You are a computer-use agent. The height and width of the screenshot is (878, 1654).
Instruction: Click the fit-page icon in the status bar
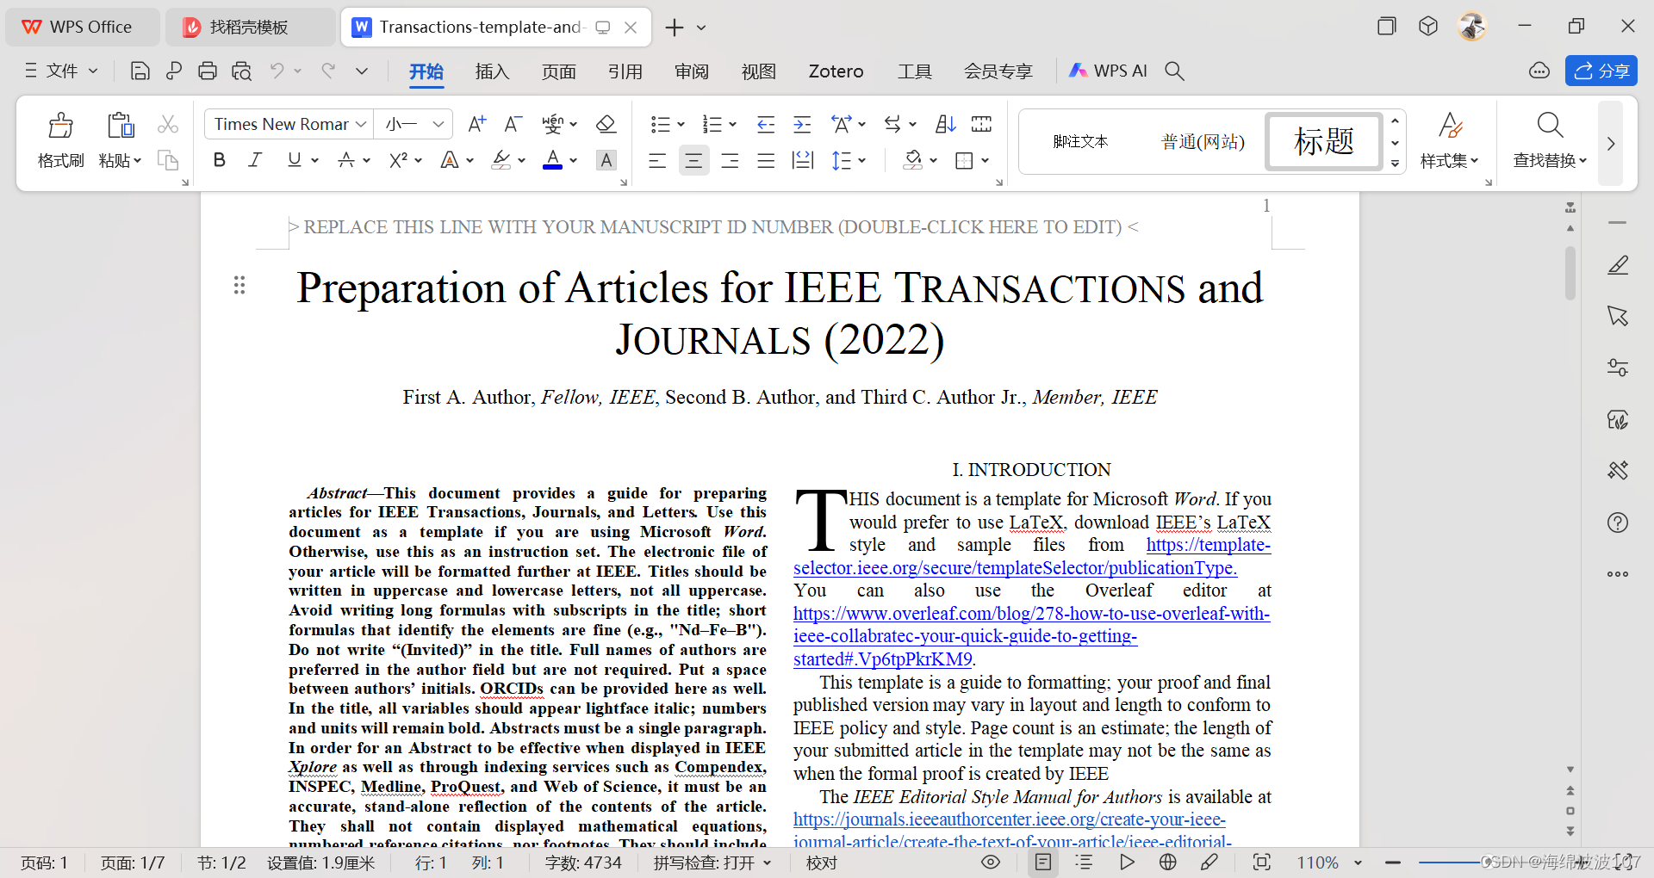(1261, 862)
